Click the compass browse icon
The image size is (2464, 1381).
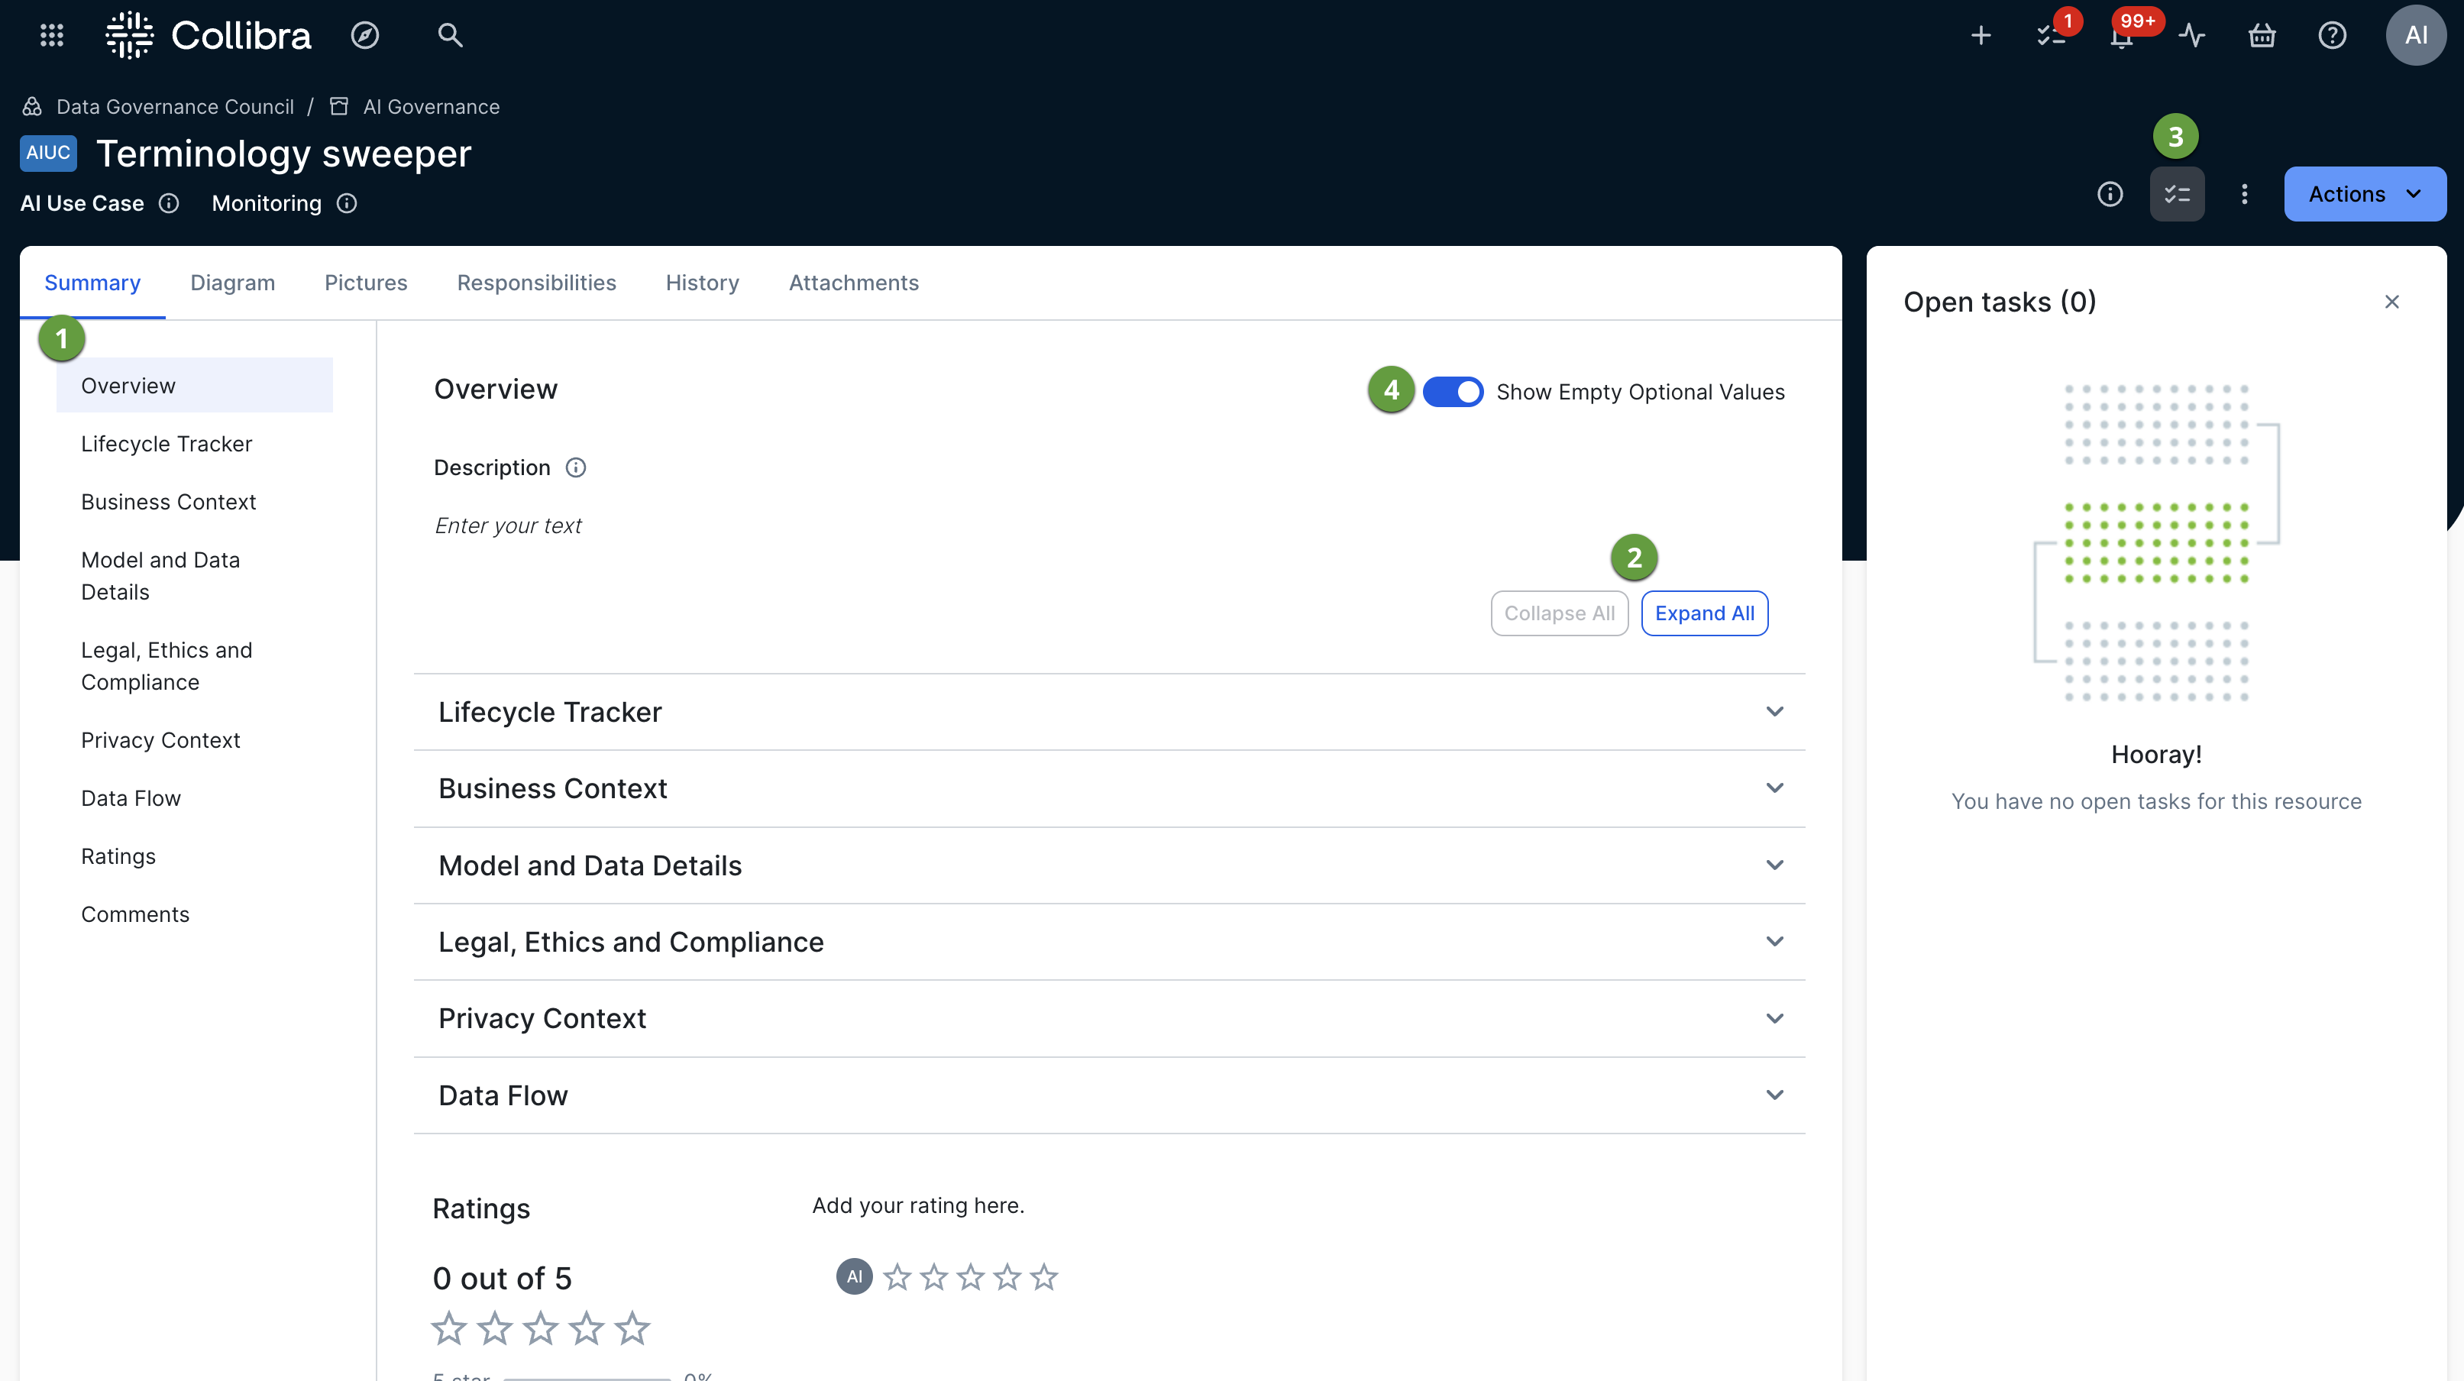pos(364,35)
